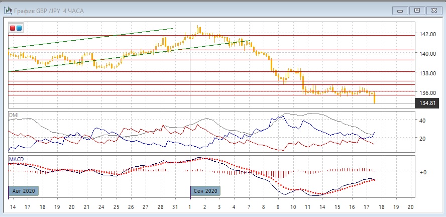Click the blue square chart button
Viewport: 446px width, 217px height.
[19, 29]
